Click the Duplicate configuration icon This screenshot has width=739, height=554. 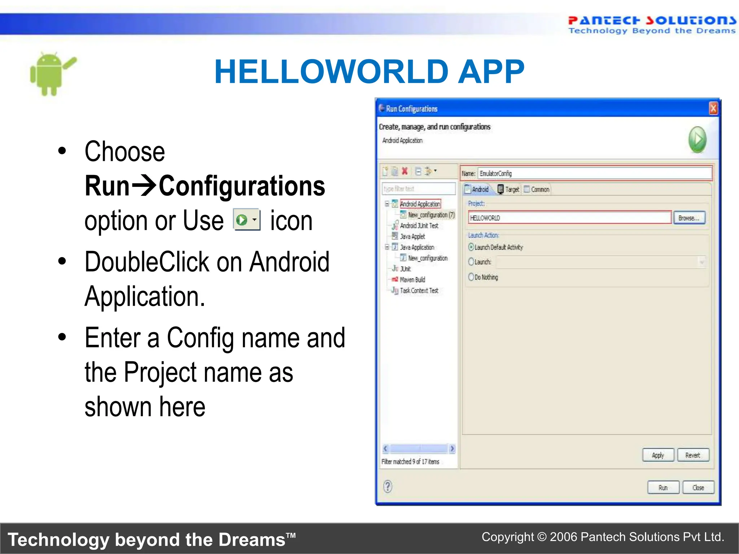click(x=395, y=171)
